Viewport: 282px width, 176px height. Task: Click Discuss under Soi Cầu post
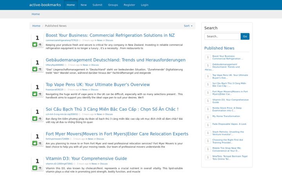coord(109,114)
